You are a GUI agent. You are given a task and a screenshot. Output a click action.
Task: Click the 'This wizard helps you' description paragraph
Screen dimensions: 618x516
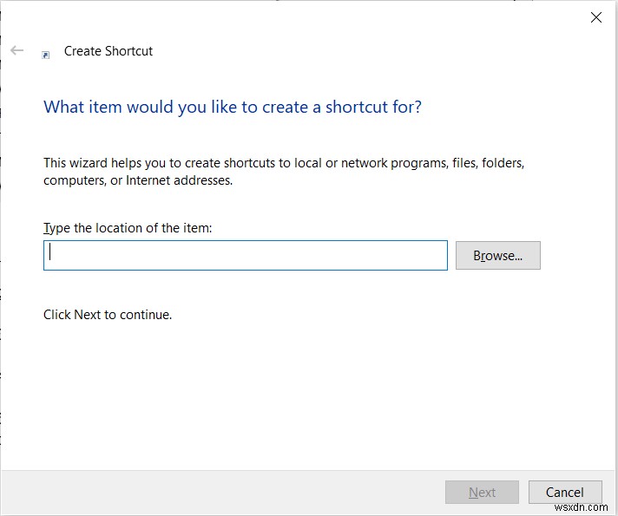pos(284,172)
